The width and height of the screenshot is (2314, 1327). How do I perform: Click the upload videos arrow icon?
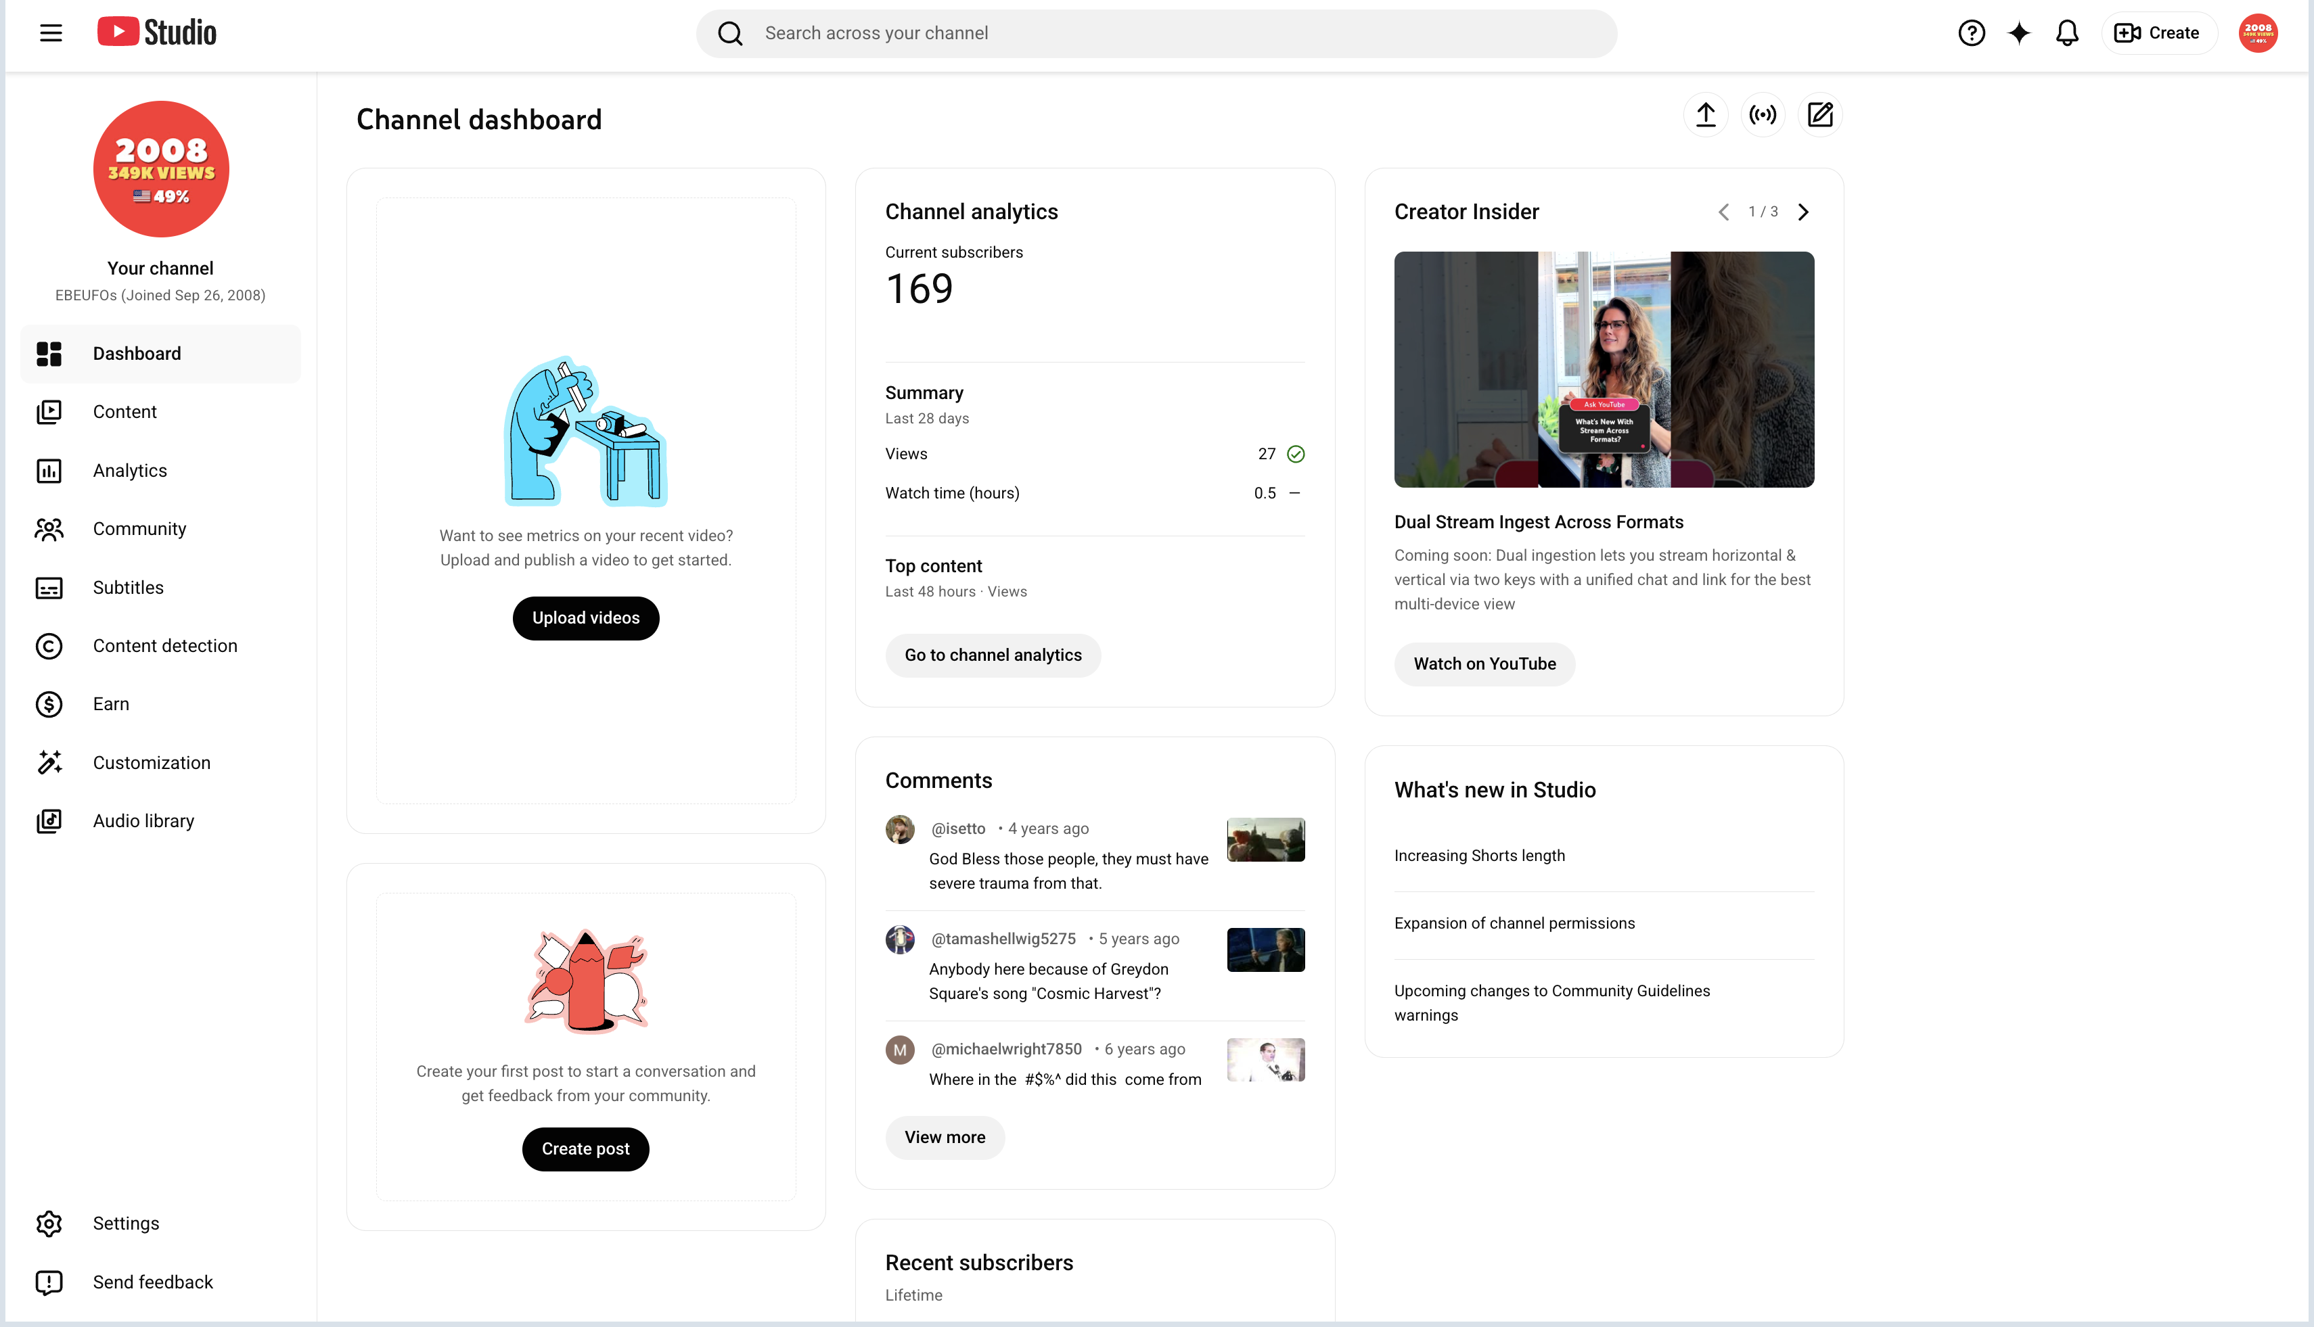click(1705, 115)
